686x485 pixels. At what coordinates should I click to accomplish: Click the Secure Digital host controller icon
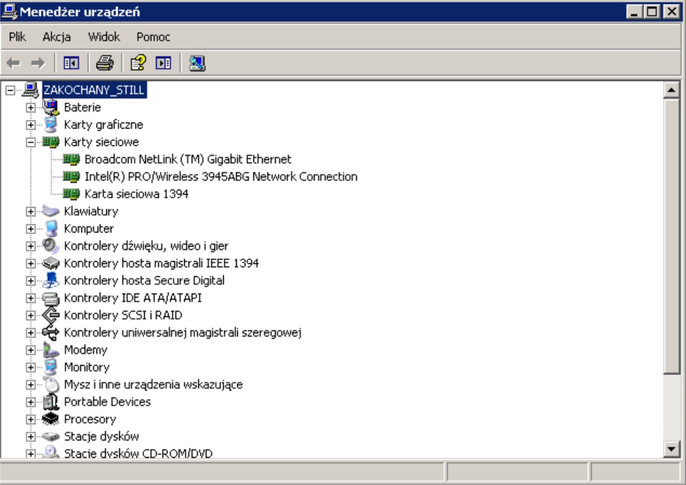(x=51, y=280)
